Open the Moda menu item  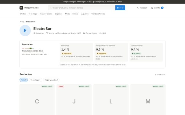click(x=67, y=14)
